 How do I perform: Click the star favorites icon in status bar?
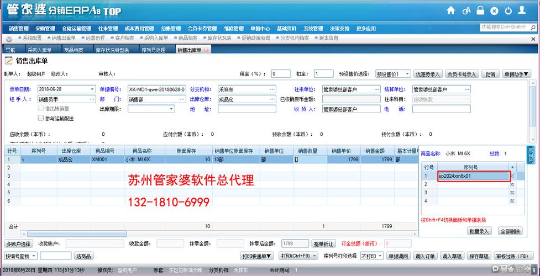point(511,269)
